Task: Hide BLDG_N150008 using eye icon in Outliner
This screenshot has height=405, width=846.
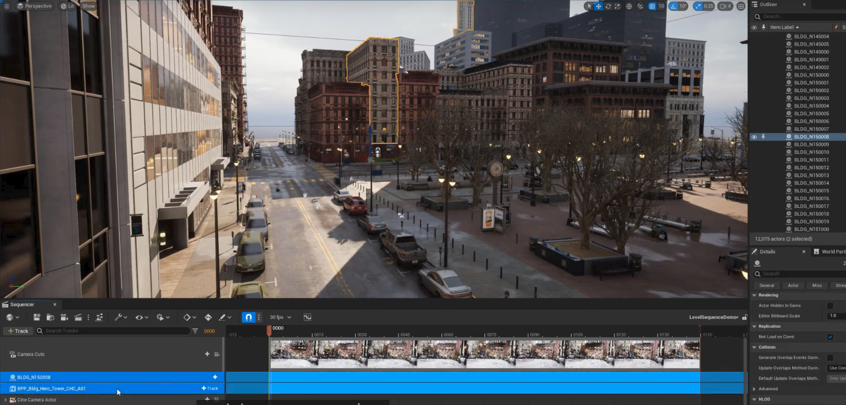Action: 754,137
